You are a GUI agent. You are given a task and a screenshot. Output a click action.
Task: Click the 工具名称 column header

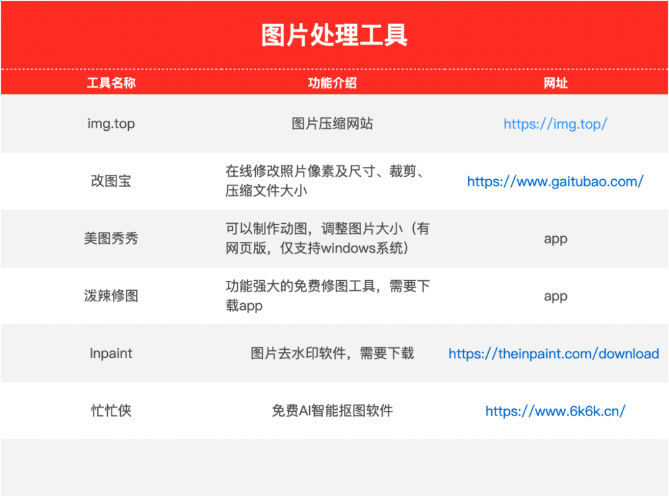pos(111,83)
